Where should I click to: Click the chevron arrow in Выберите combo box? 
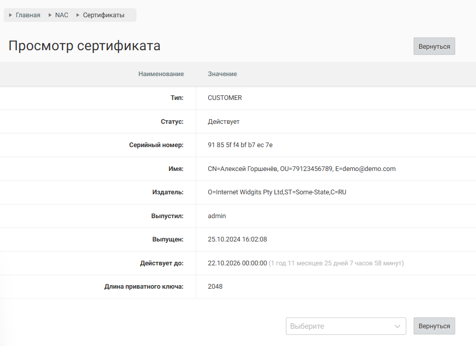[x=397, y=326]
